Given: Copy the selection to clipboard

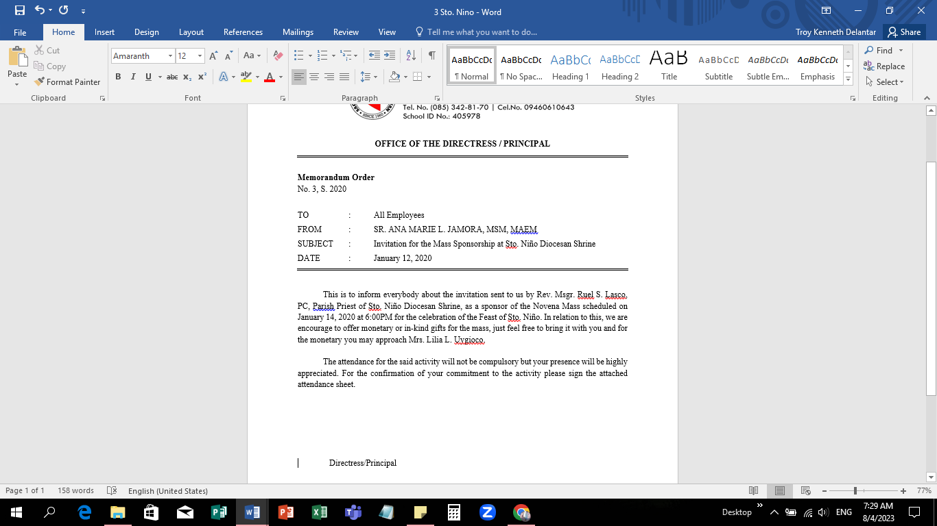Looking at the screenshot, I should [49, 66].
